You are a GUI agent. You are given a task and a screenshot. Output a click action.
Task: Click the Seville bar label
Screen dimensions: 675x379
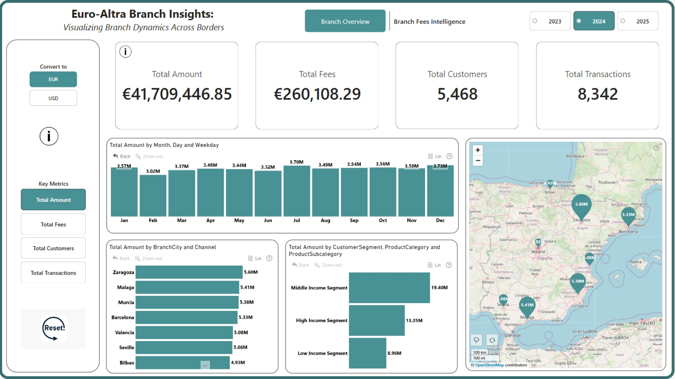pyautogui.click(x=127, y=347)
